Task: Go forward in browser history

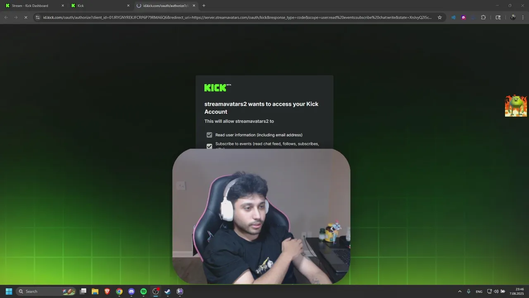Action: pyautogui.click(x=16, y=17)
